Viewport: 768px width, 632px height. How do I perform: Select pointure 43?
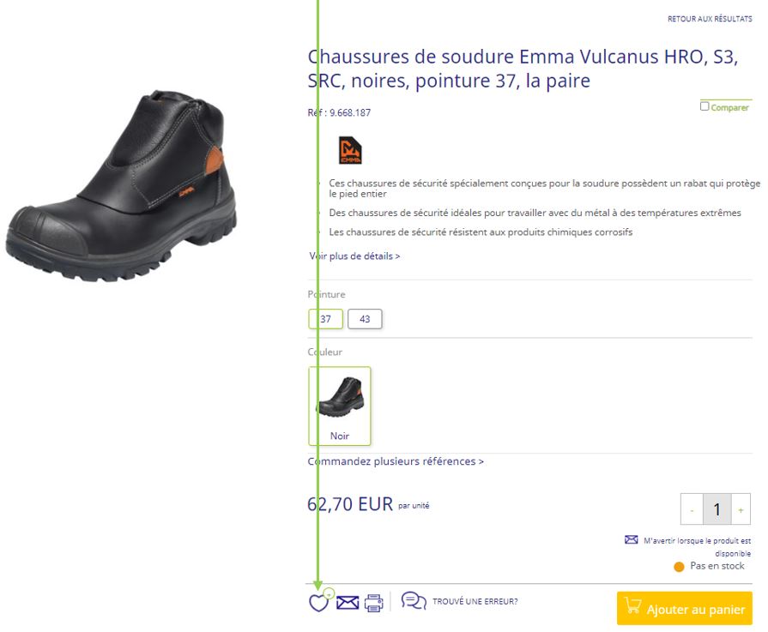tap(365, 319)
